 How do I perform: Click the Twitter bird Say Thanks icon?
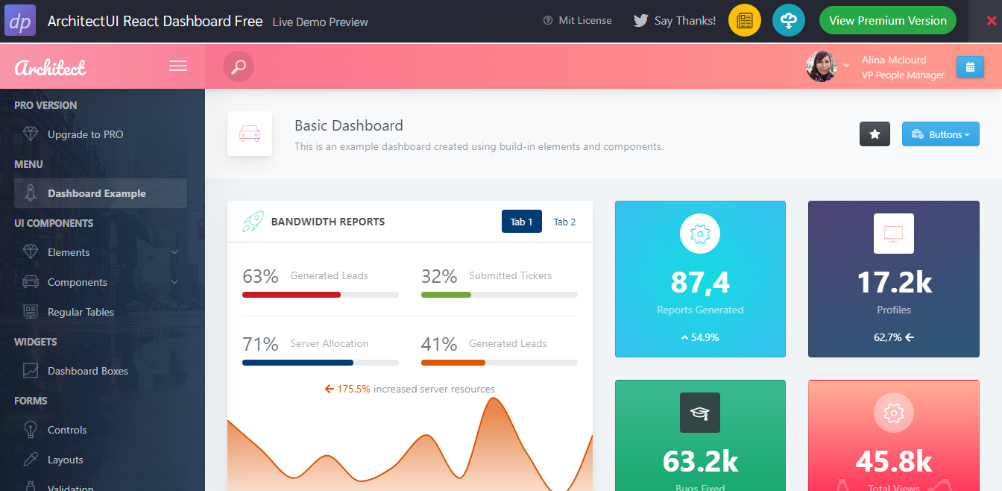click(640, 21)
